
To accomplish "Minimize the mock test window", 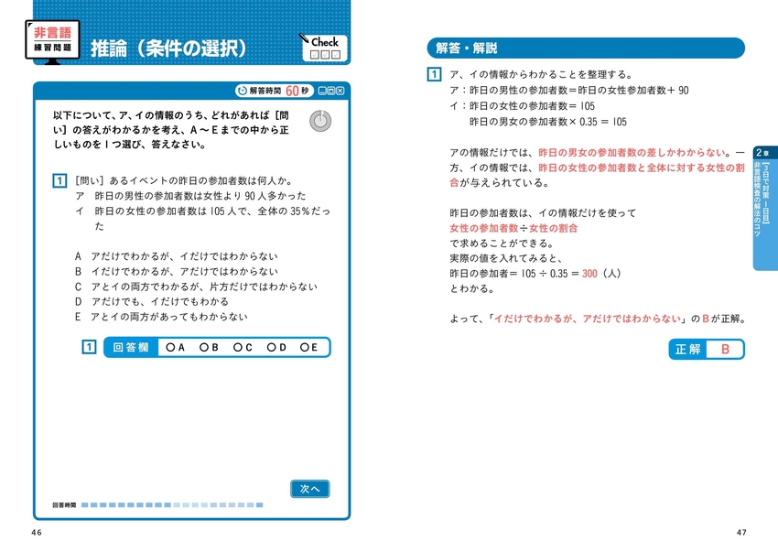I will tap(322, 91).
